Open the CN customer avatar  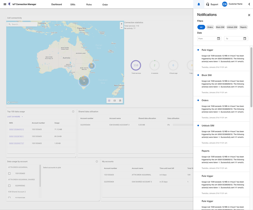coord(224,4)
